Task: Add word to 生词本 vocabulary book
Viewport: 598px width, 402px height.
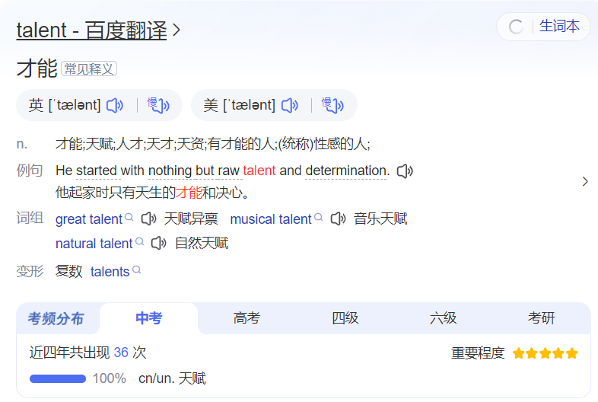Action: coord(559,27)
